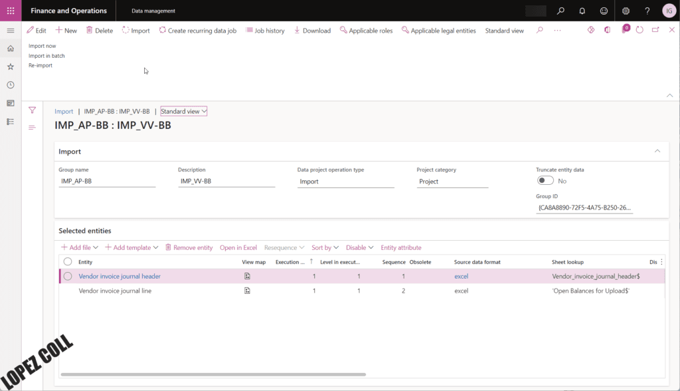Toggle Truncate entity data switch
The width and height of the screenshot is (680, 391).
point(545,181)
